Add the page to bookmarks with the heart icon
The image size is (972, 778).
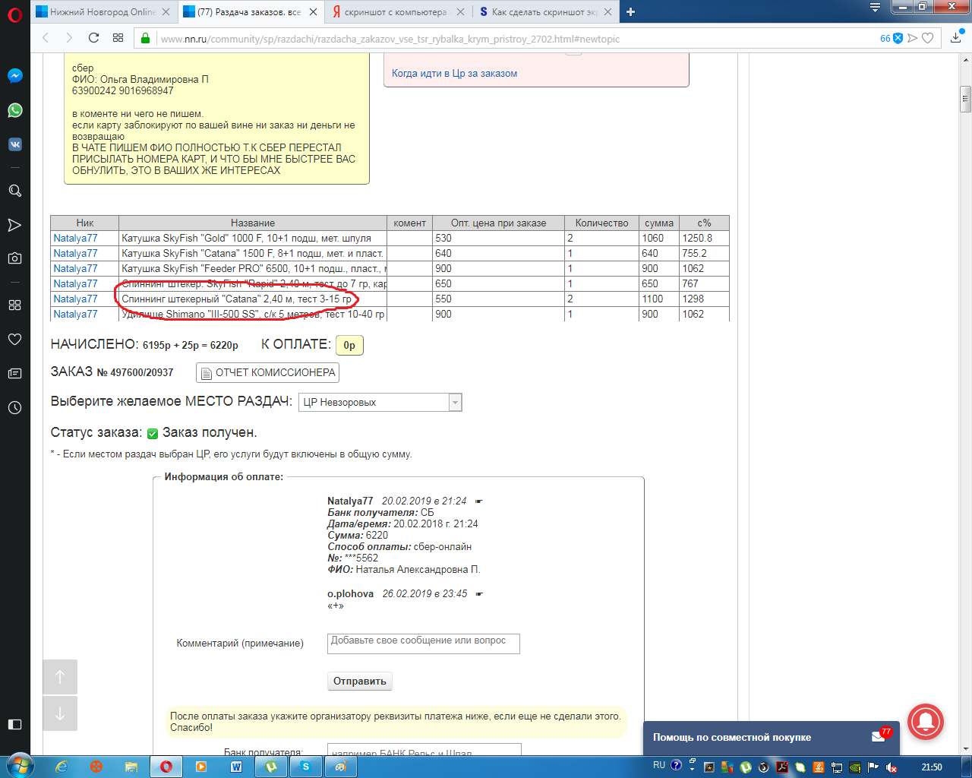[x=927, y=38]
